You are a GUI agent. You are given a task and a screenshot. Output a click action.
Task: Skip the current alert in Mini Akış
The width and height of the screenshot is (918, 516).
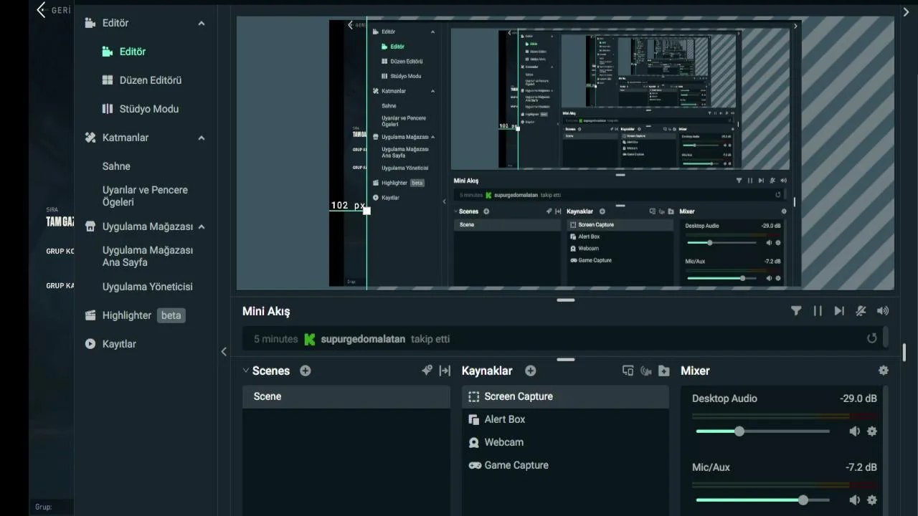point(839,310)
